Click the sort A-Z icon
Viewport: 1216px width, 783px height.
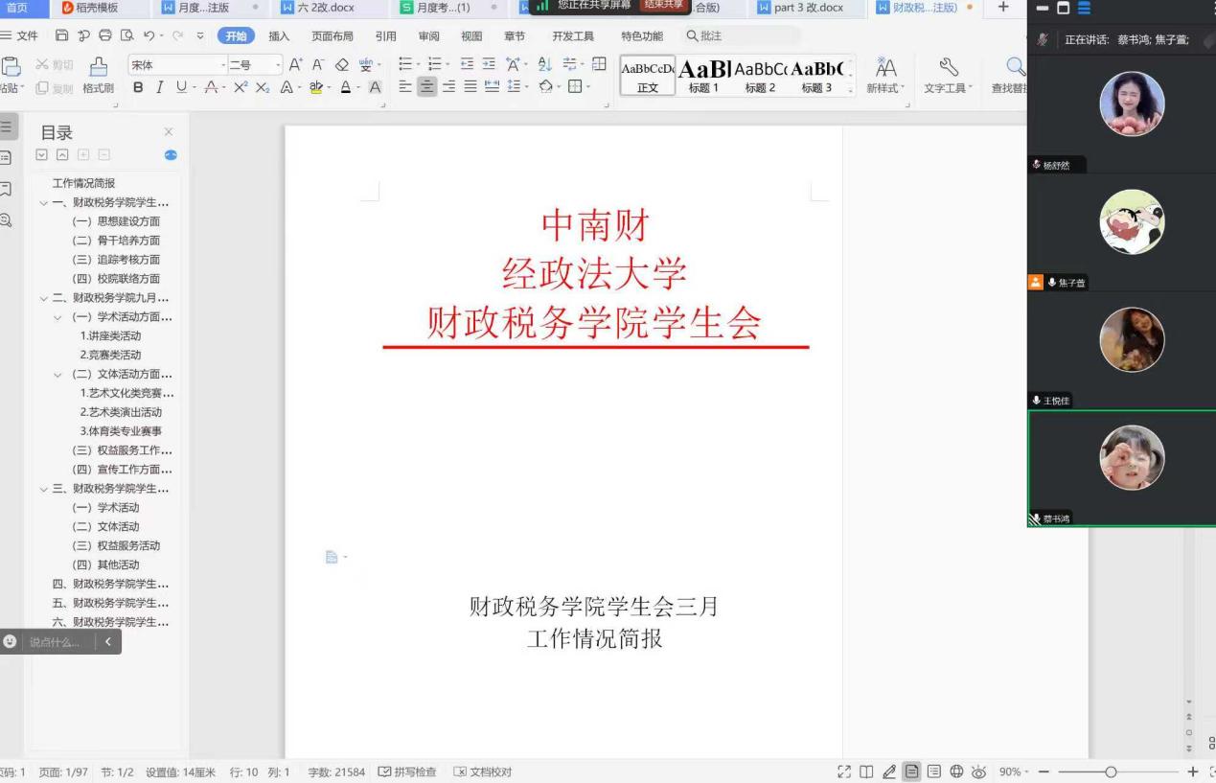[545, 65]
